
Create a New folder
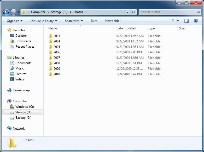point(113,21)
